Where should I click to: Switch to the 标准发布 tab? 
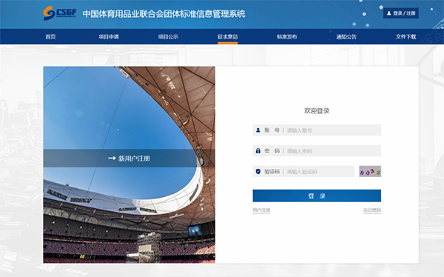pos(287,36)
